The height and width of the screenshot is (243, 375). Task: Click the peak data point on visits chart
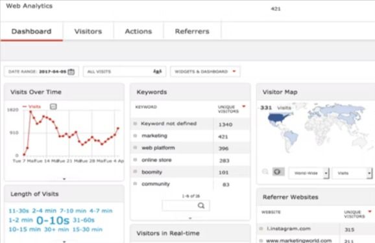tap(30, 111)
